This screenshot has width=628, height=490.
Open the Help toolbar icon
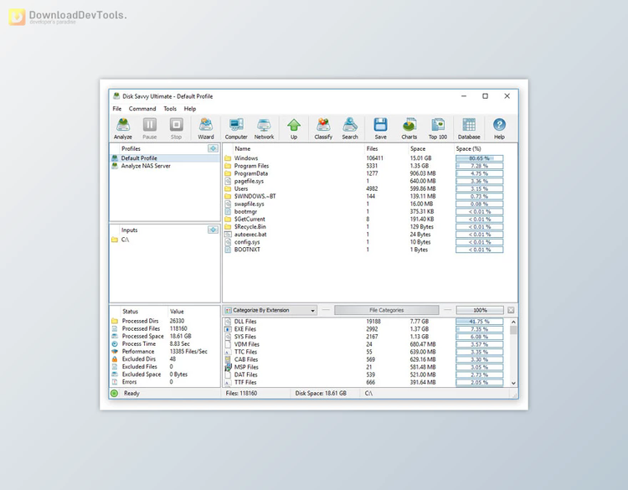(499, 128)
